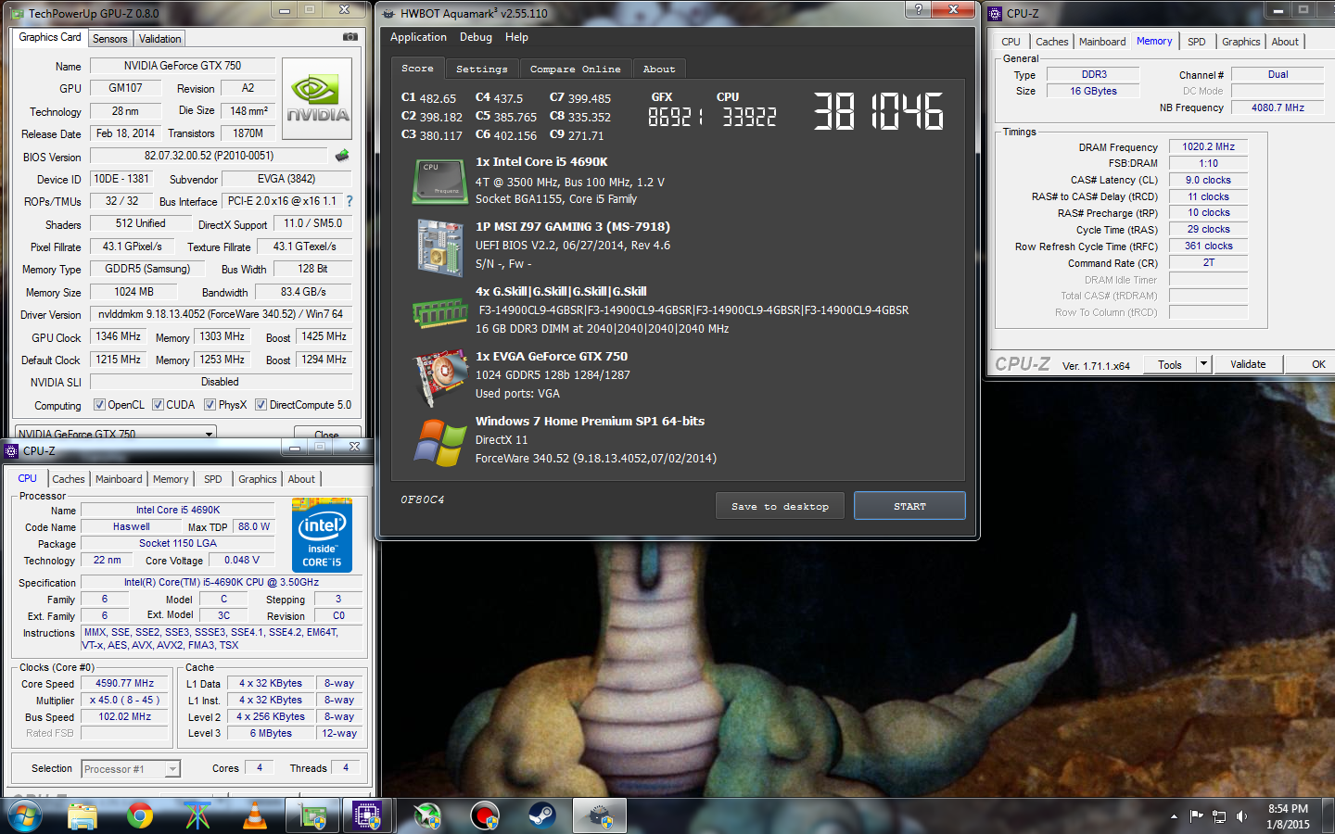Click the GPU-Z taskbar icon
The width and height of the screenshot is (1335, 834).
(312, 816)
